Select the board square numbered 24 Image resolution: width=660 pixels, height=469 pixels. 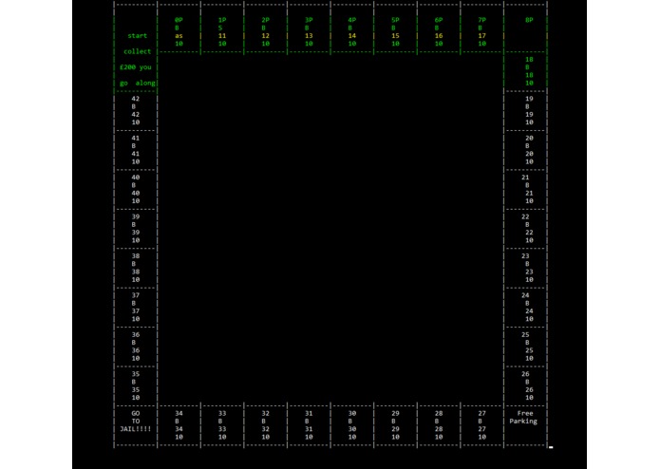tap(526, 307)
